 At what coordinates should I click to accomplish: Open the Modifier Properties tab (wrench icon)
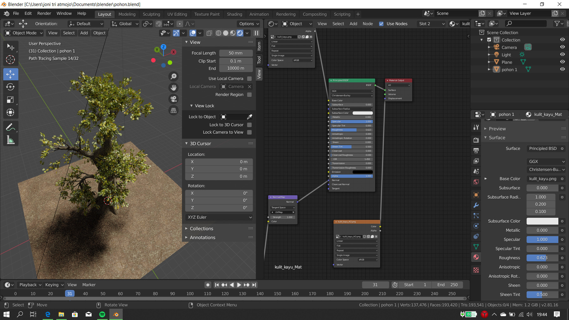coord(476,205)
